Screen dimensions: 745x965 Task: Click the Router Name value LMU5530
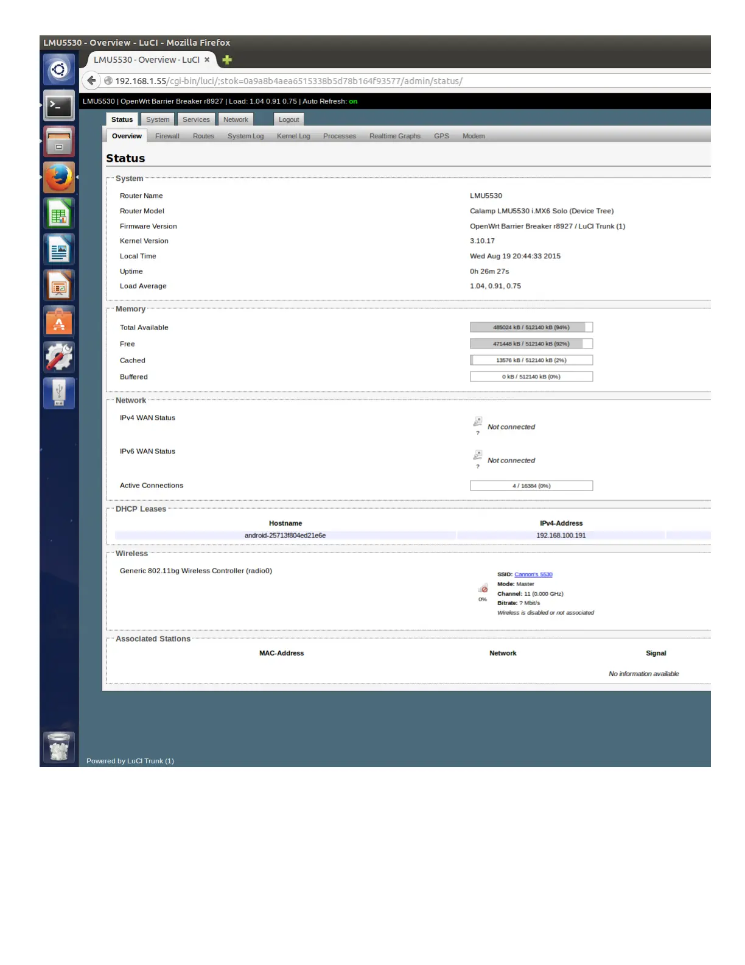click(486, 196)
